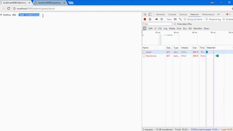Click 1.0 KB transferred in status bar
Screen dimensions: 233x131
click(x=164, y=130)
